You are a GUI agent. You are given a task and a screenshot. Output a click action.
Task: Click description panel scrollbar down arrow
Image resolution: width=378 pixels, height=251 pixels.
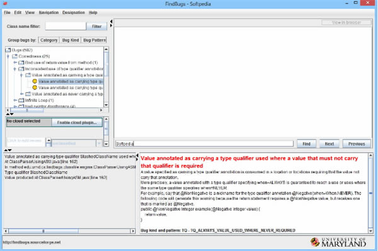[x=371, y=230]
